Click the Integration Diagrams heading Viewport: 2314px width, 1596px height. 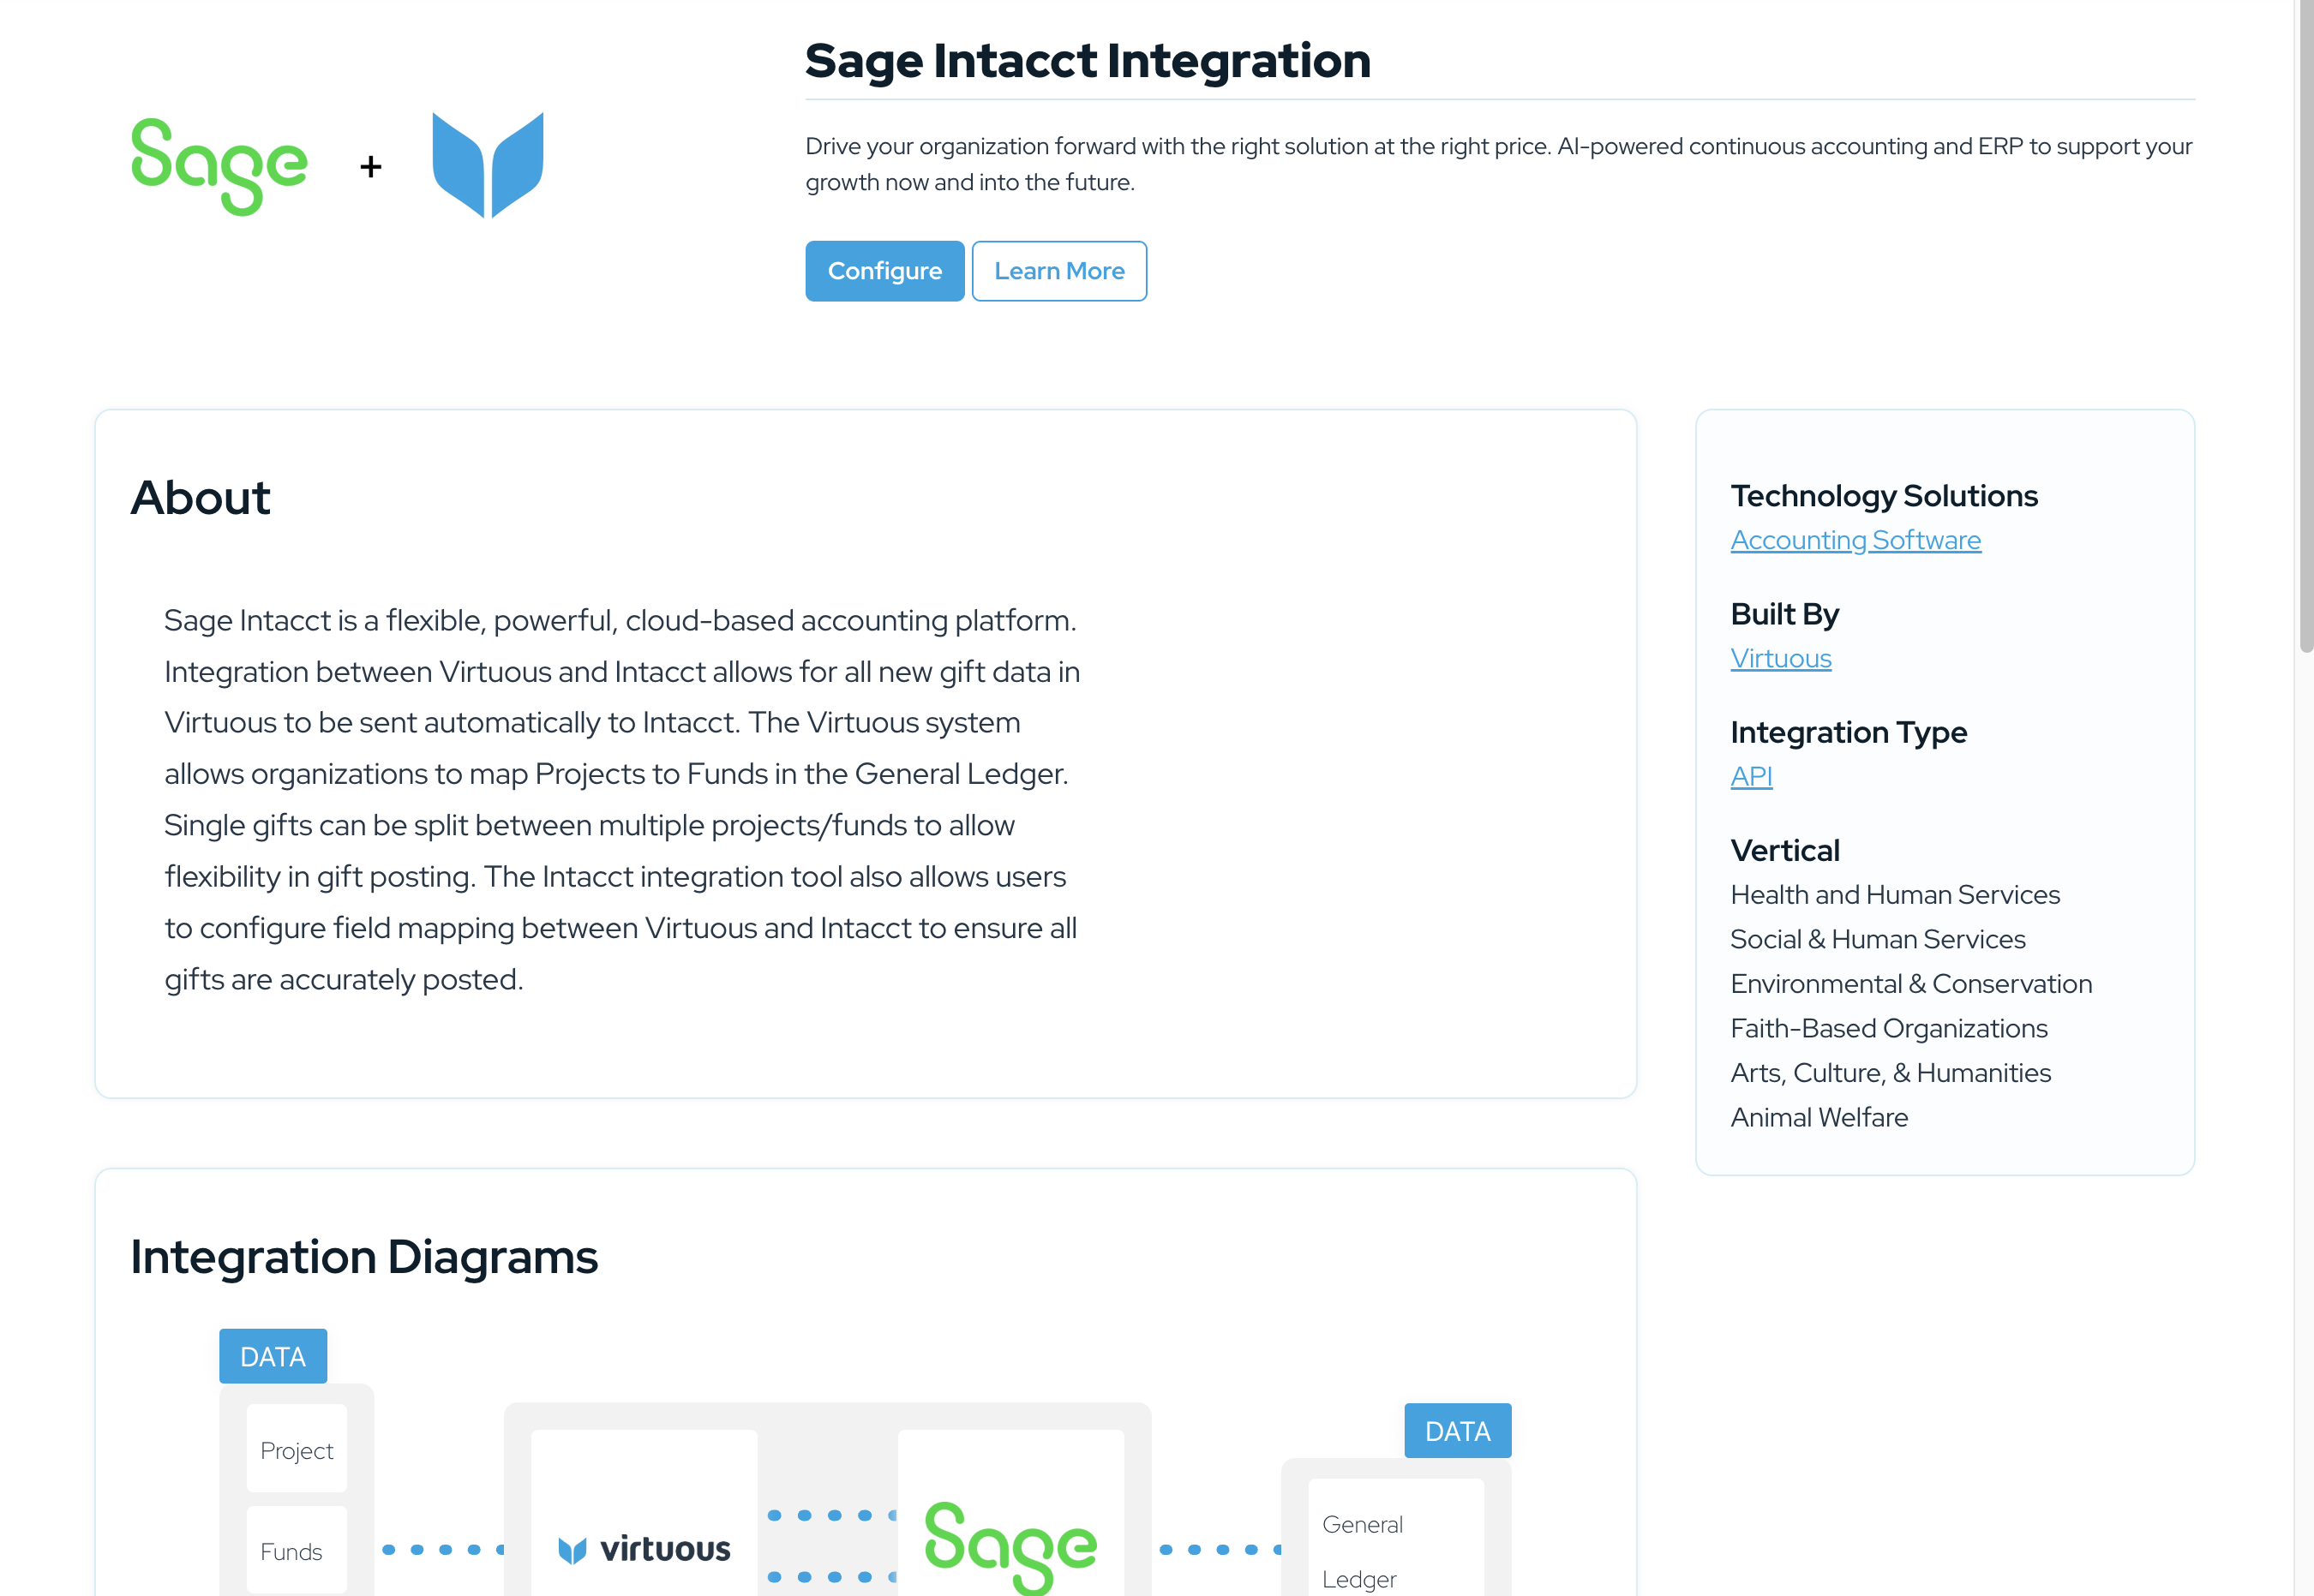coord(364,1257)
